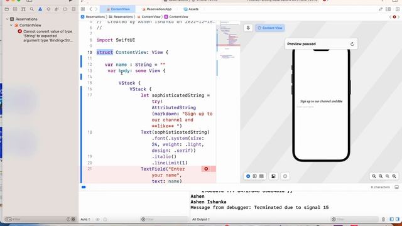
Task: Switch to the Assets tab
Action: (x=191, y=9)
